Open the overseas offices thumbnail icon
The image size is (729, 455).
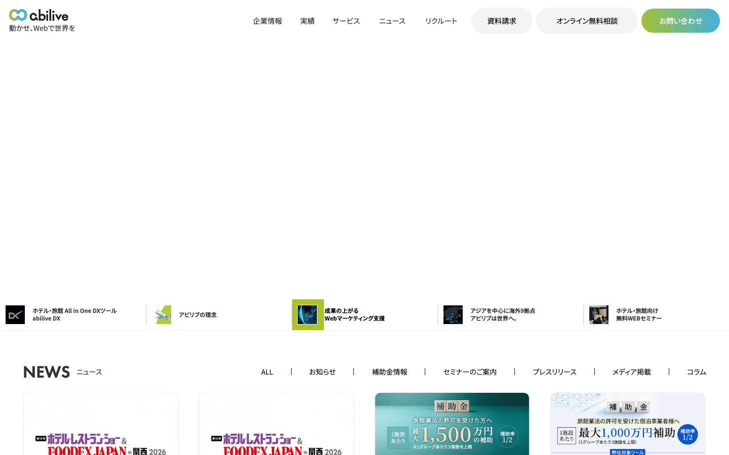tap(453, 314)
